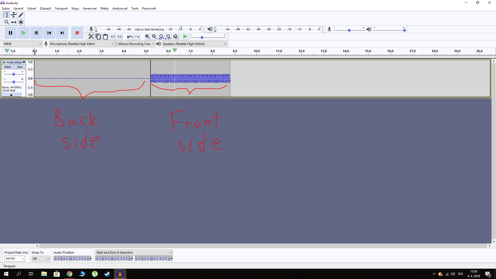Open the Efekty menu
The image size is (496, 279).
click(104, 8)
